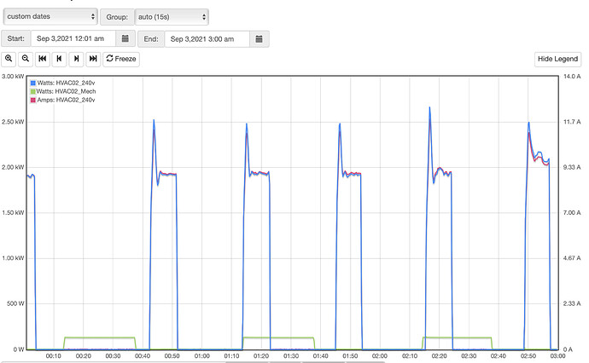Edit the Start date field
This screenshot has width=589, height=363.
click(73, 38)
